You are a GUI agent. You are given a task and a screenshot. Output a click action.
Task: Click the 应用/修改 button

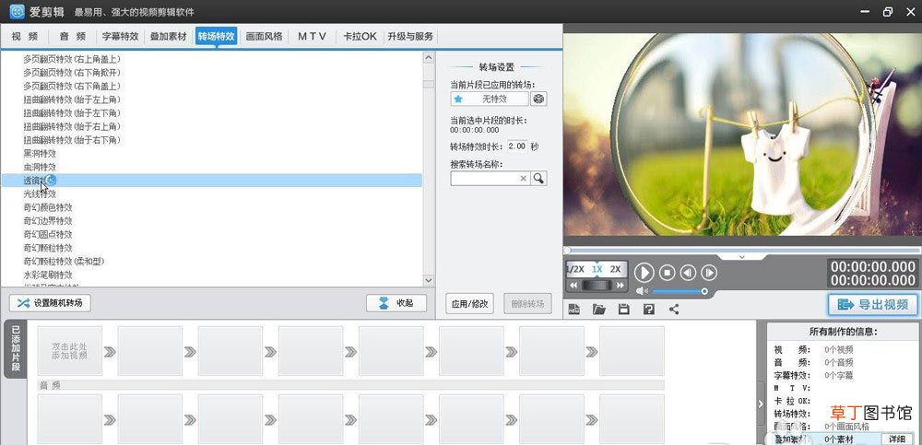[470, 304]
